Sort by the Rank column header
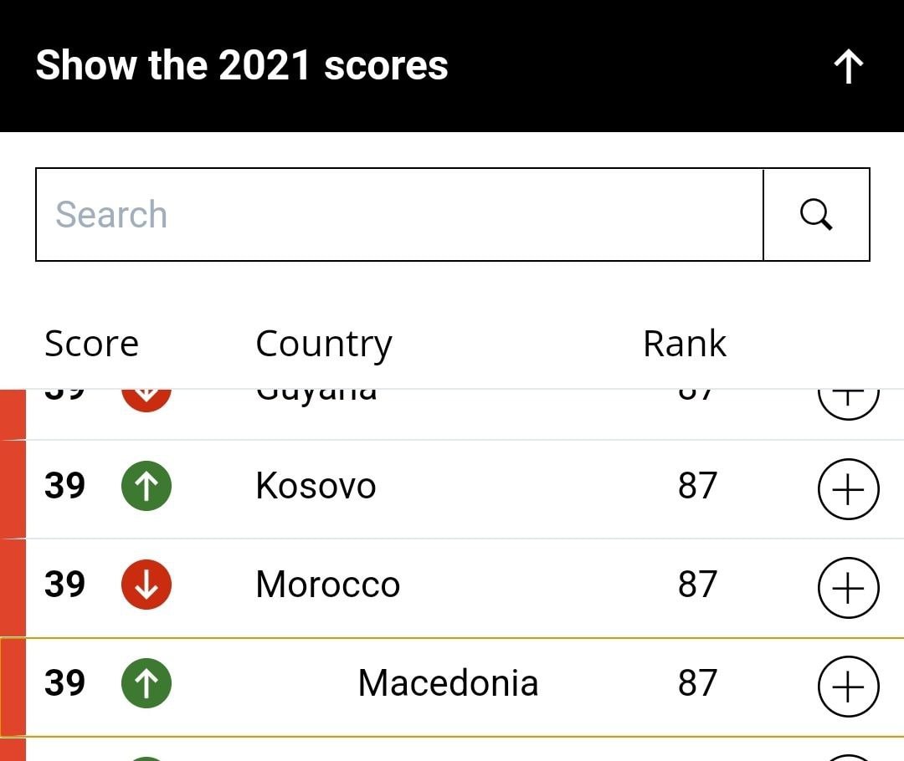This screenshot has width=904, height=761. tap(685, 344)
